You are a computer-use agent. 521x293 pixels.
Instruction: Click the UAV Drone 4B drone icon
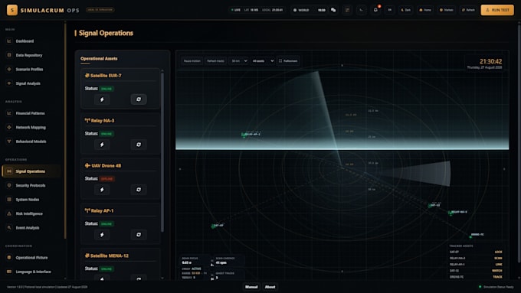(87, 165)
